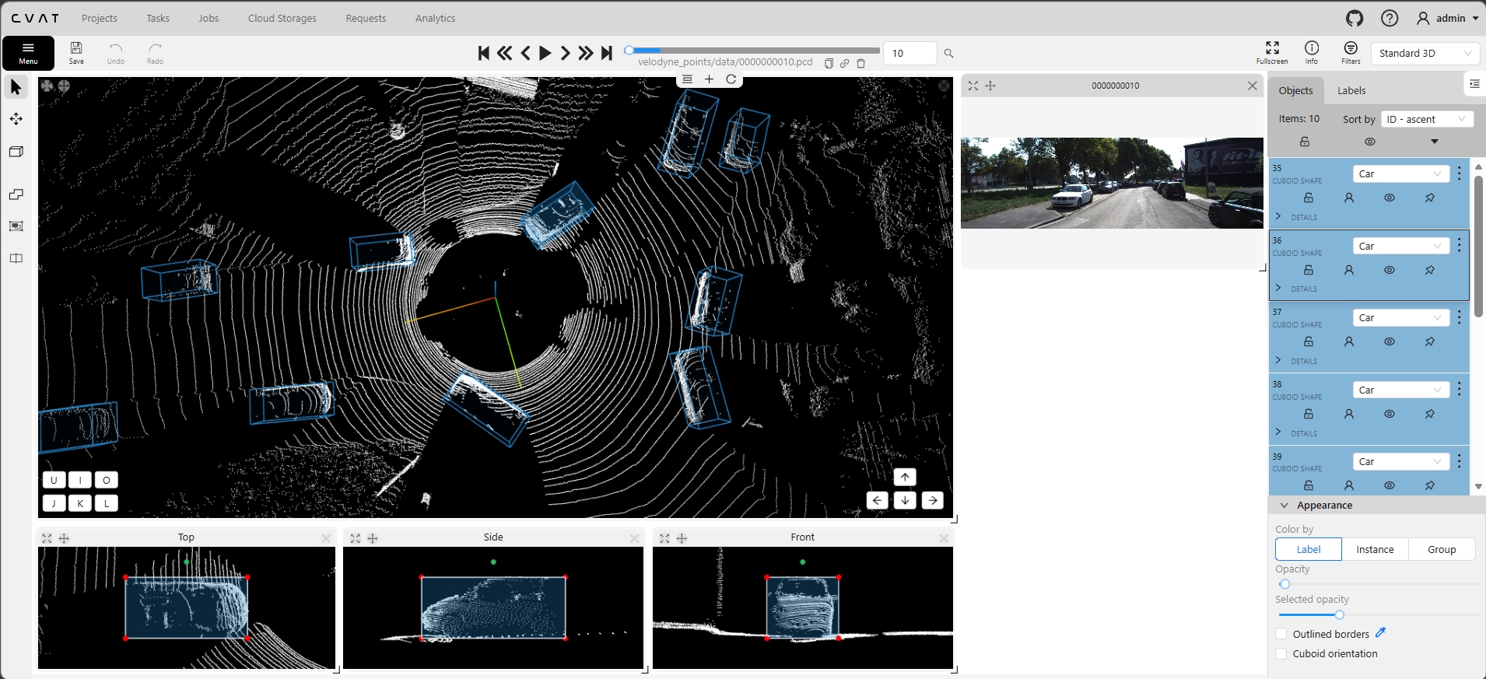
Task: Toggle occluded on object 38
Action: [1349, 414]
